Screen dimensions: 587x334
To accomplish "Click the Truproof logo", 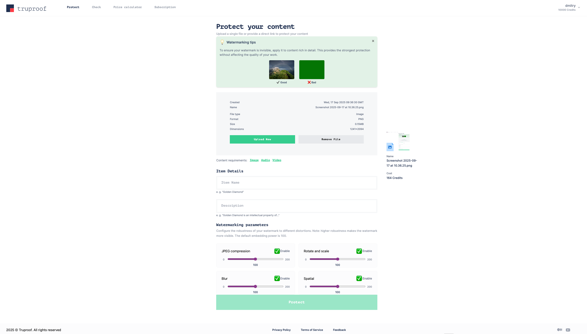I will [x=26, y=8].
